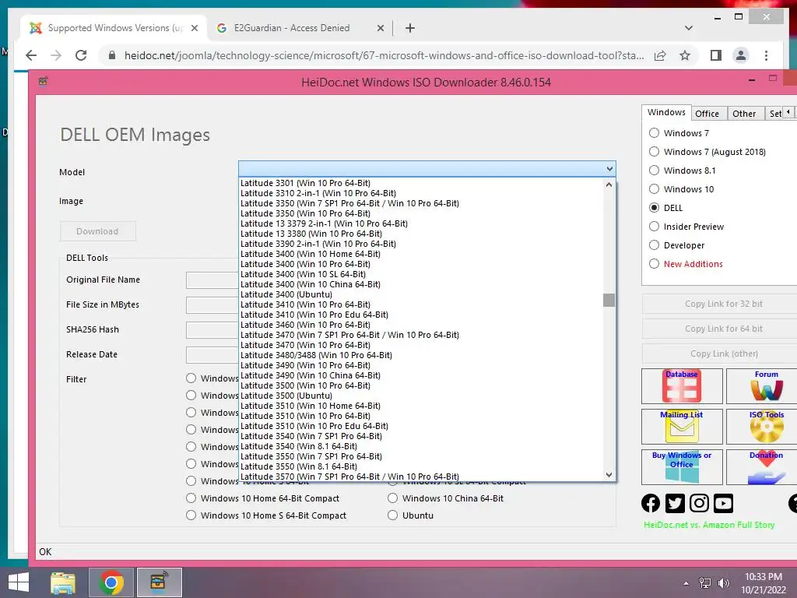The width and height of the screenshot is (797, 598).
Task: Open the Chrome three-dot menu
Action: point(766,55)
